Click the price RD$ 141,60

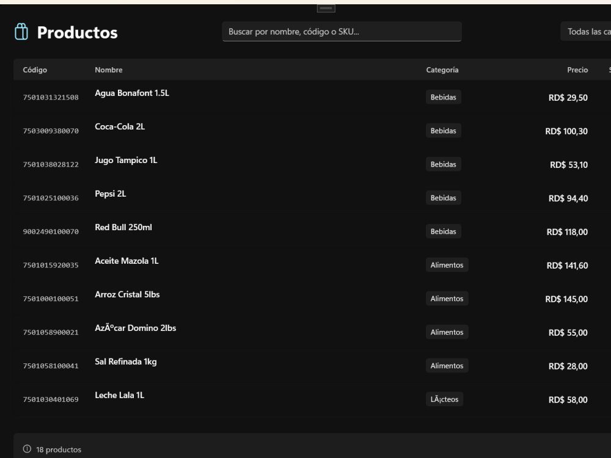click(x=568, y=265)
